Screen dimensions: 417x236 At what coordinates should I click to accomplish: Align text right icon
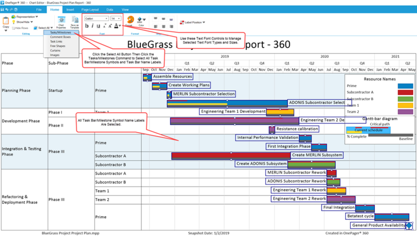point(171,27)
